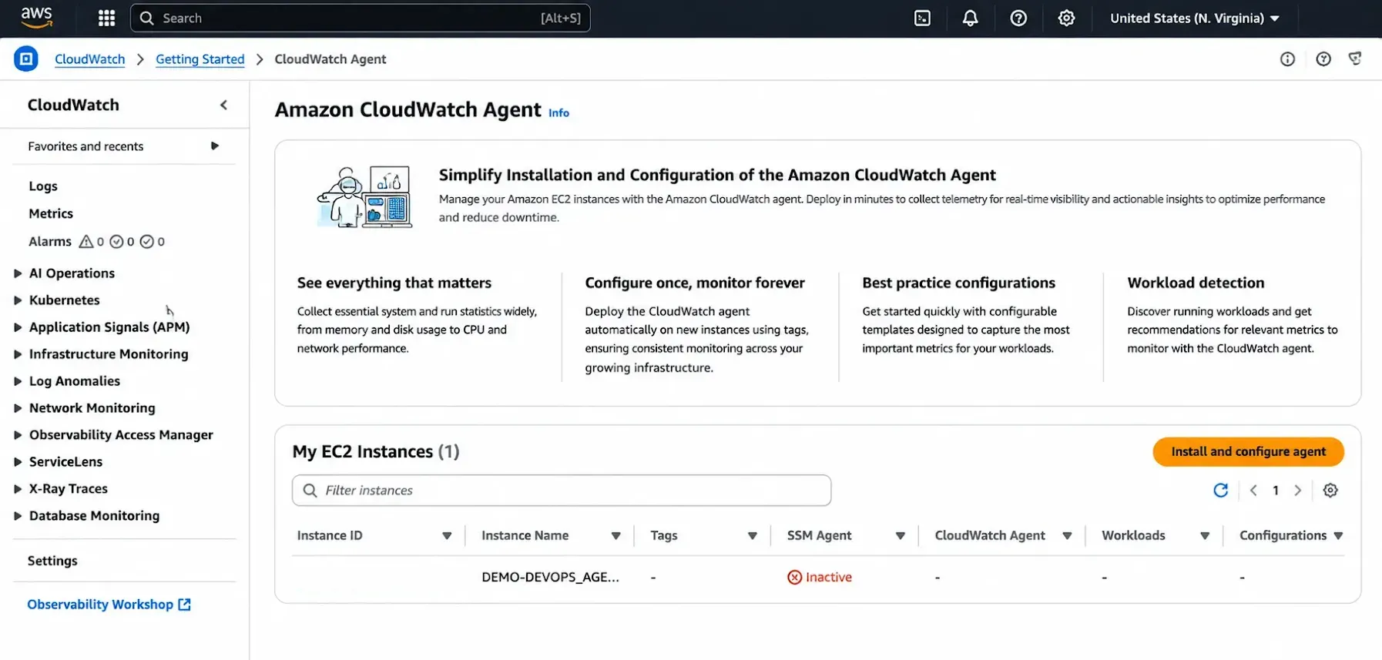This screenshot has height=660, width=1382.
Task: Open the top bar settings gear
Action: [x=1066, y=18]
